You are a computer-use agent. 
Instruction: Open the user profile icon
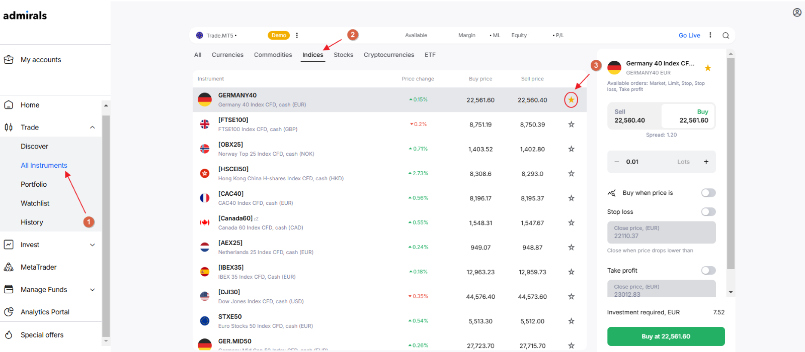tap(797, 13)
